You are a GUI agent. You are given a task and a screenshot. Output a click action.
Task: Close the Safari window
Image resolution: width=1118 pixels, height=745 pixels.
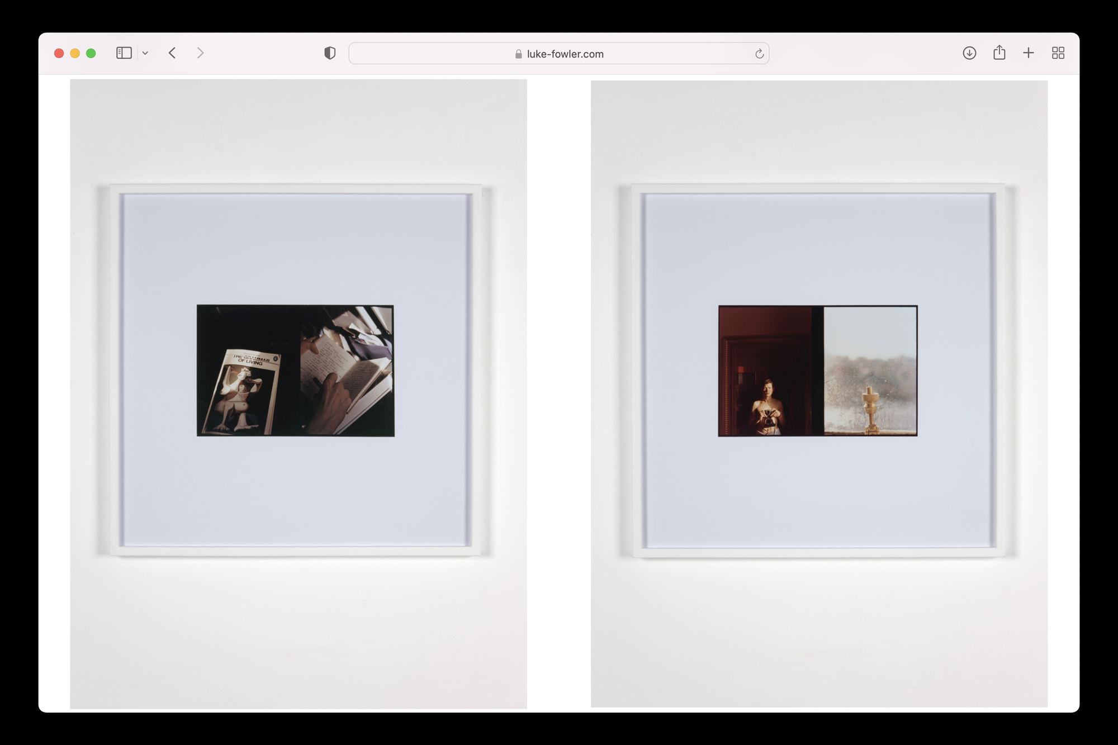coord(59,53)
